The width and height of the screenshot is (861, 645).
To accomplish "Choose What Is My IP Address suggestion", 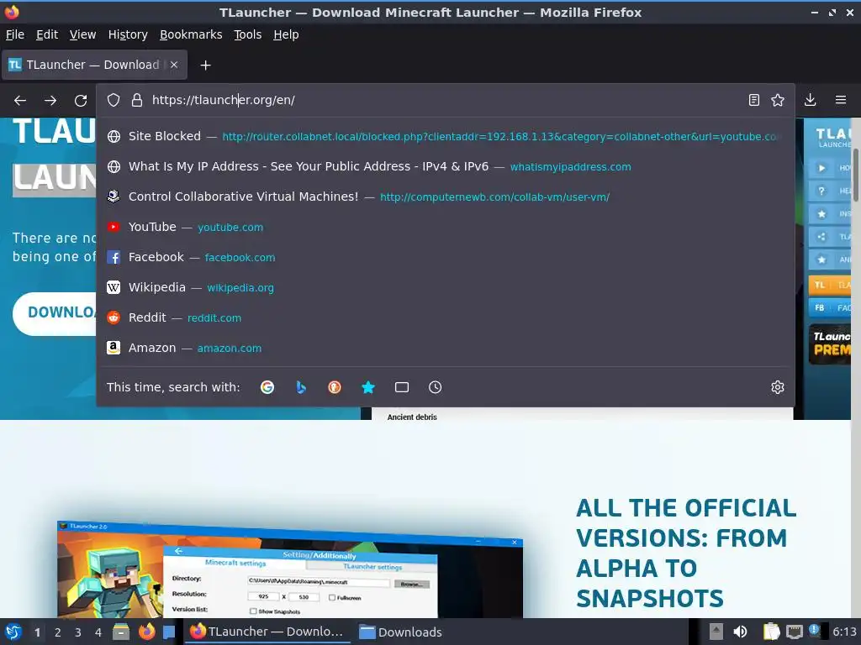I will click(446, 166).
